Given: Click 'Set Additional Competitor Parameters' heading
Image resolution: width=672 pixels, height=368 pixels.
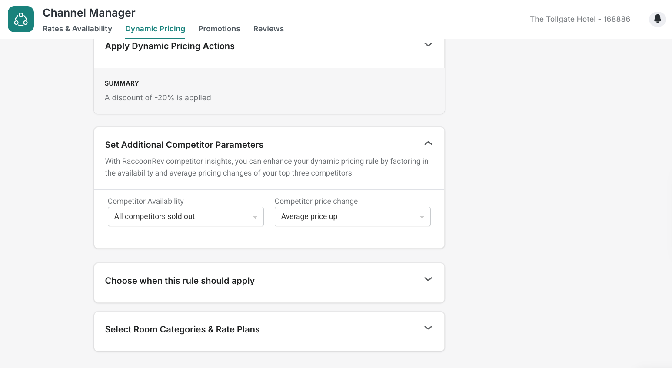Looking at the screenshot, I should (184, 145).
